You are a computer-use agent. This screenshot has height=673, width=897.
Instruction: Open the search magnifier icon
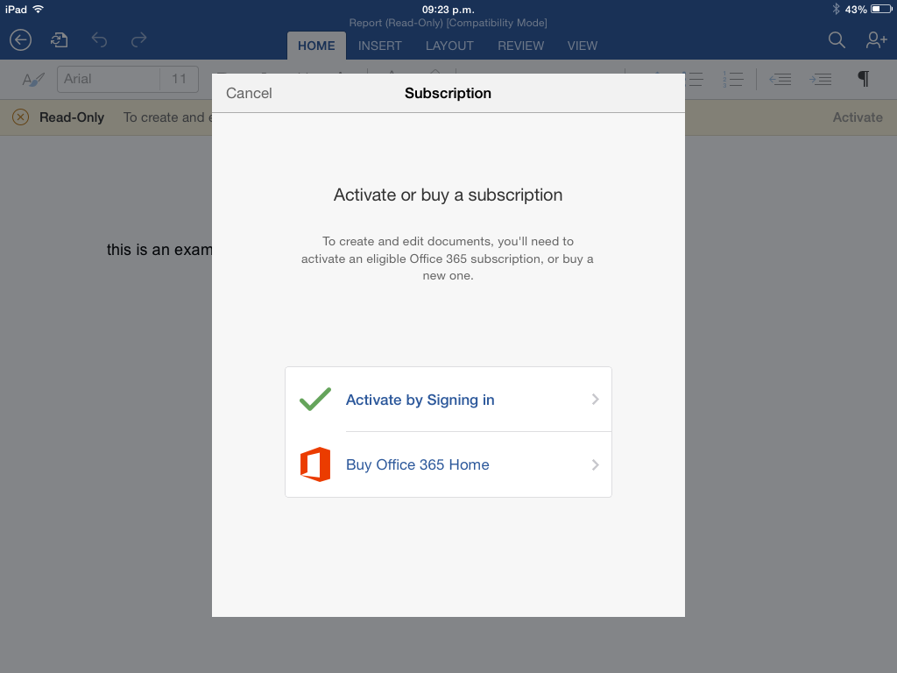[837, 40]
